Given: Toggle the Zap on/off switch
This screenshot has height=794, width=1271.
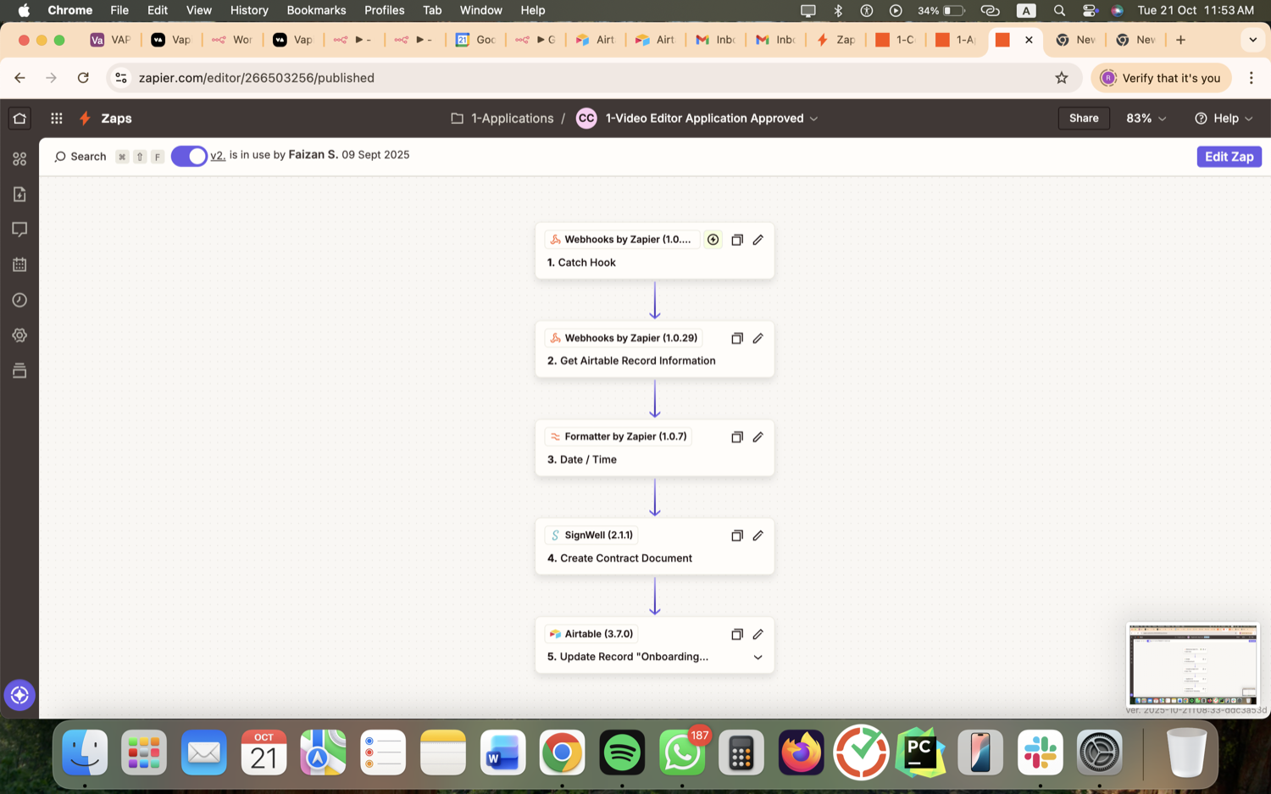Looking at the screenshot, I should tap(189, 156).
